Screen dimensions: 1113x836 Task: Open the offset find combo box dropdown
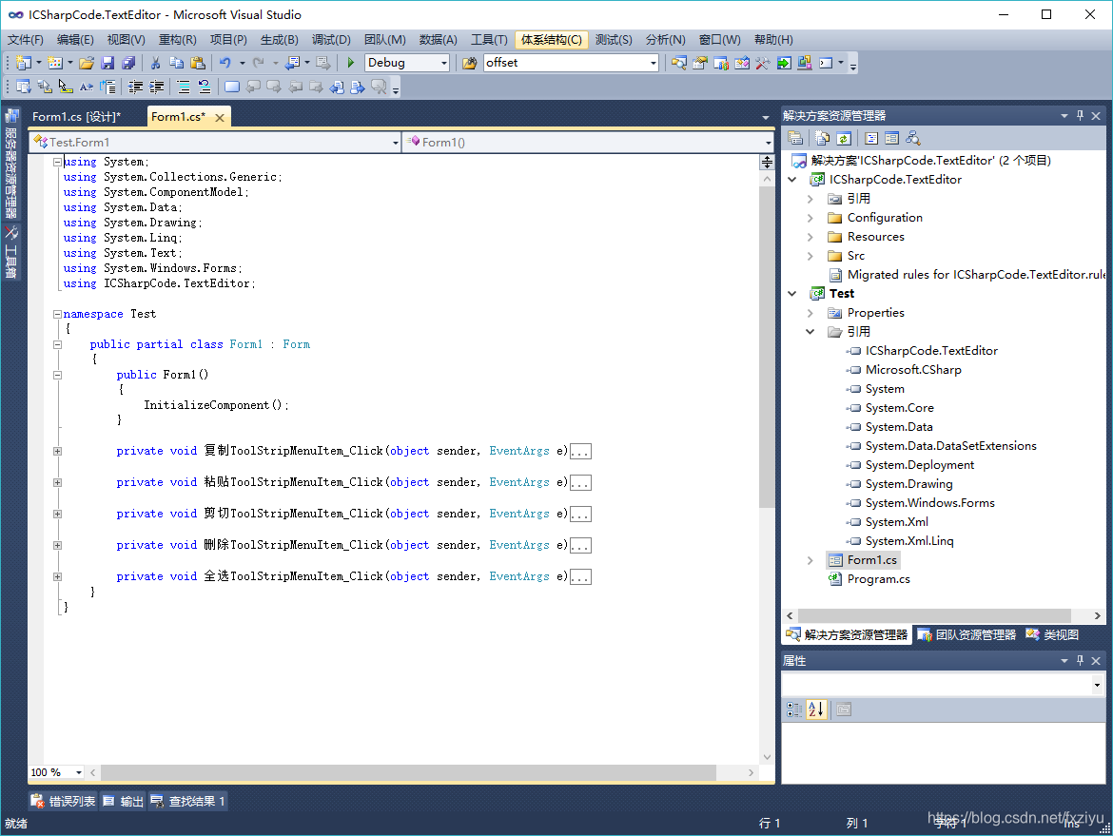point(653,63)
